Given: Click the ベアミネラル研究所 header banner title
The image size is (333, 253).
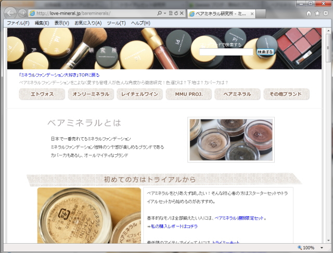Looking at the screenshot, I should click(68, 50).
